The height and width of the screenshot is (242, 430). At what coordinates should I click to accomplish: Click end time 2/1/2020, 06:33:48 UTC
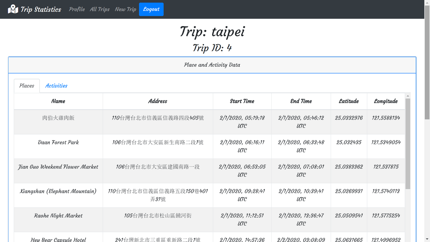click(301, 146)
